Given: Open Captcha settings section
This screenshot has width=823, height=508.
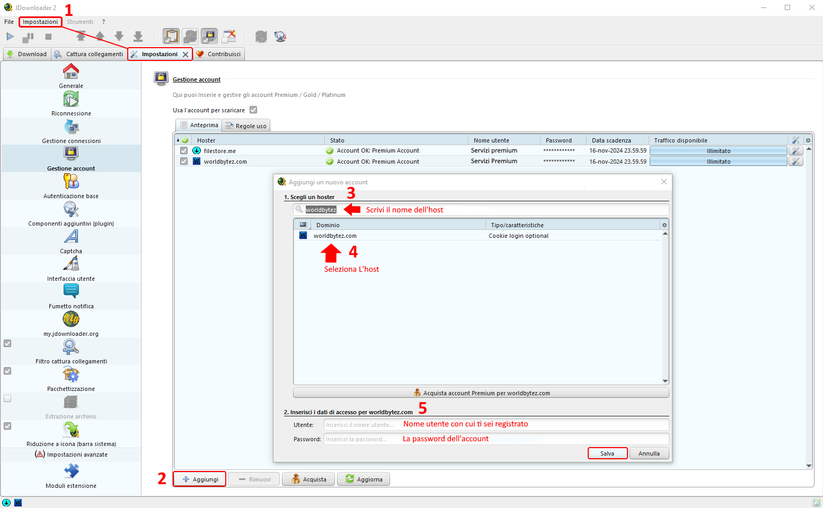Looking at the screenshot, I should [71, 241].
